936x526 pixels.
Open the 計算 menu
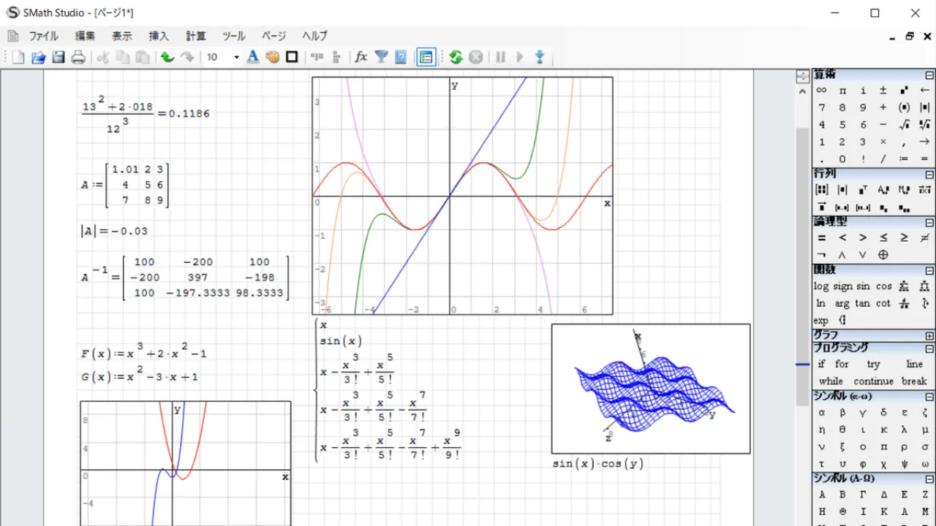click(195, 36)
